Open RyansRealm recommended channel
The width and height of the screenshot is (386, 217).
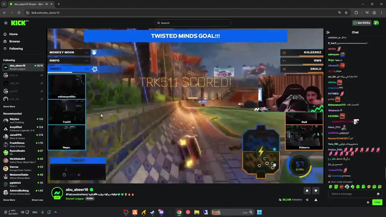pyautogui.click(x=23, y=152)
